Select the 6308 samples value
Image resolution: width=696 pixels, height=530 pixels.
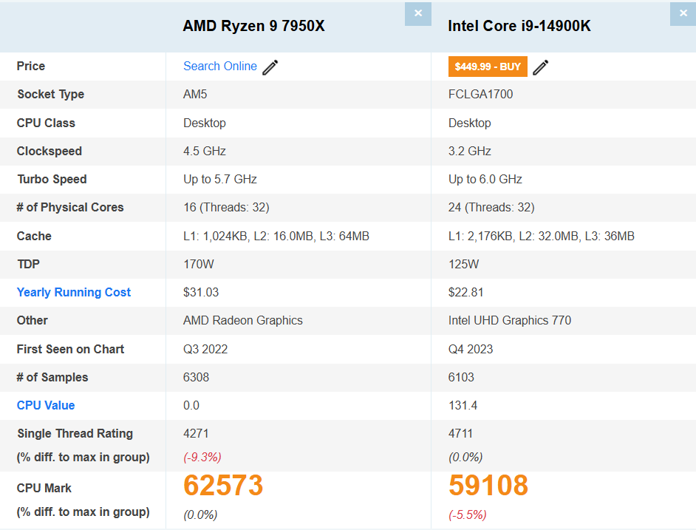click(x=197, y=377)
